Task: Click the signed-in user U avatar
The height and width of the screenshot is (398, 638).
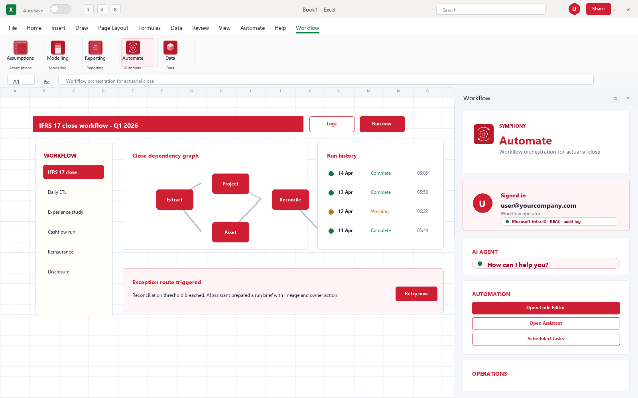Action: point(482,203)
